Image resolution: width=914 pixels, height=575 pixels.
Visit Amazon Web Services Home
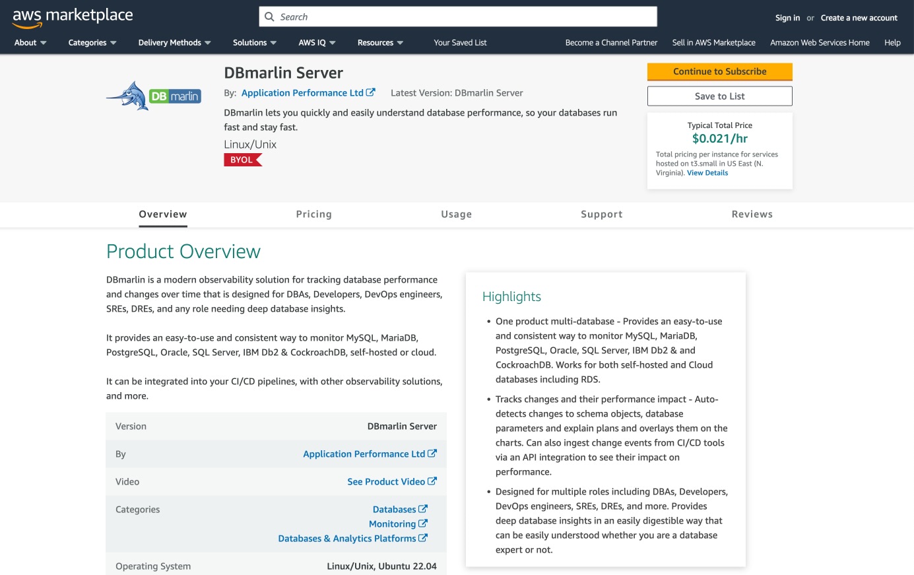820,42
